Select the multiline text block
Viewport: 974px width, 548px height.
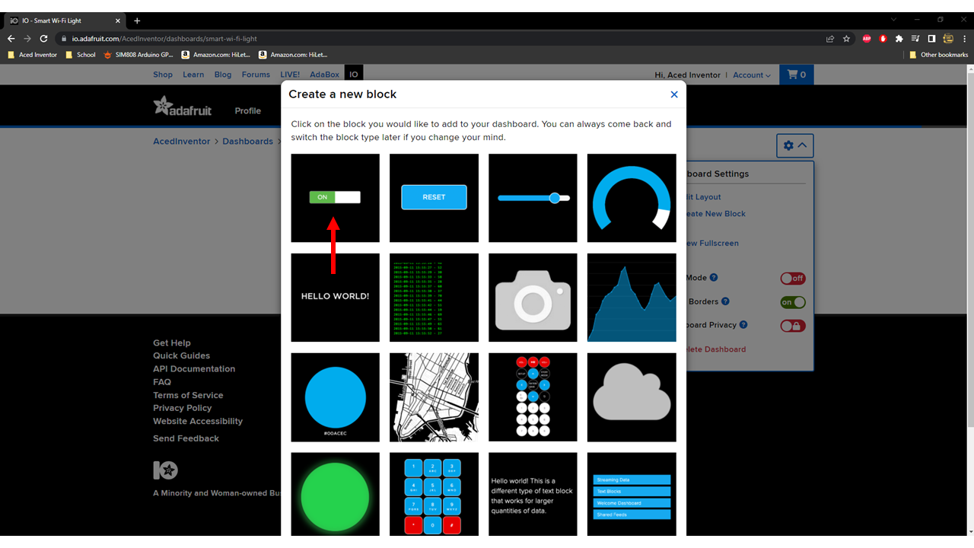533,495
